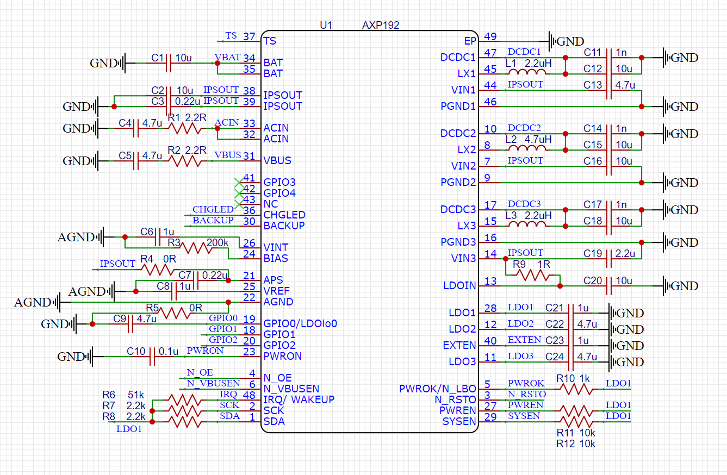The width and height of the screenshot is (727, 475).
Task: Click the C5 4.7u capacitor symbol
Action: click(135, 161)
